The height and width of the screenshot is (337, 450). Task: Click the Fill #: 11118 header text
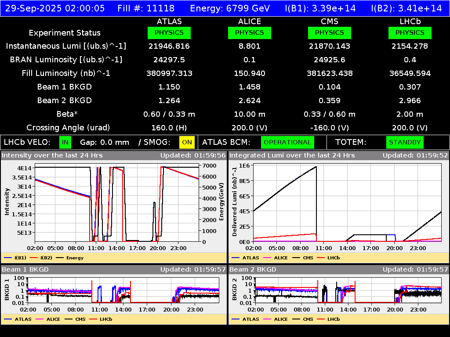[146, 8]
